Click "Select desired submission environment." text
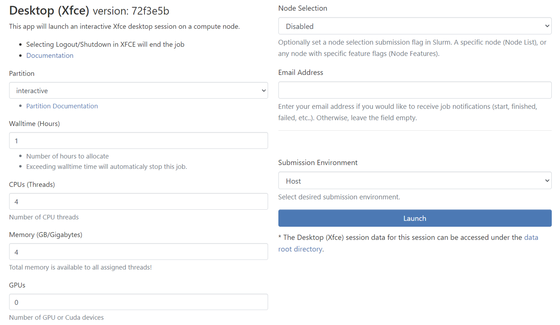This screenshot has height=325, width=560. [339, 197]
